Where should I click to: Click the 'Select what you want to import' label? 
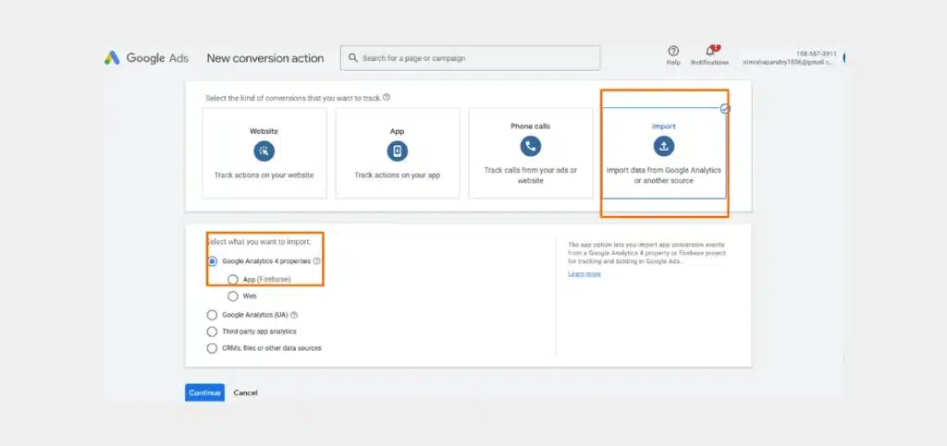coord(259,242)
